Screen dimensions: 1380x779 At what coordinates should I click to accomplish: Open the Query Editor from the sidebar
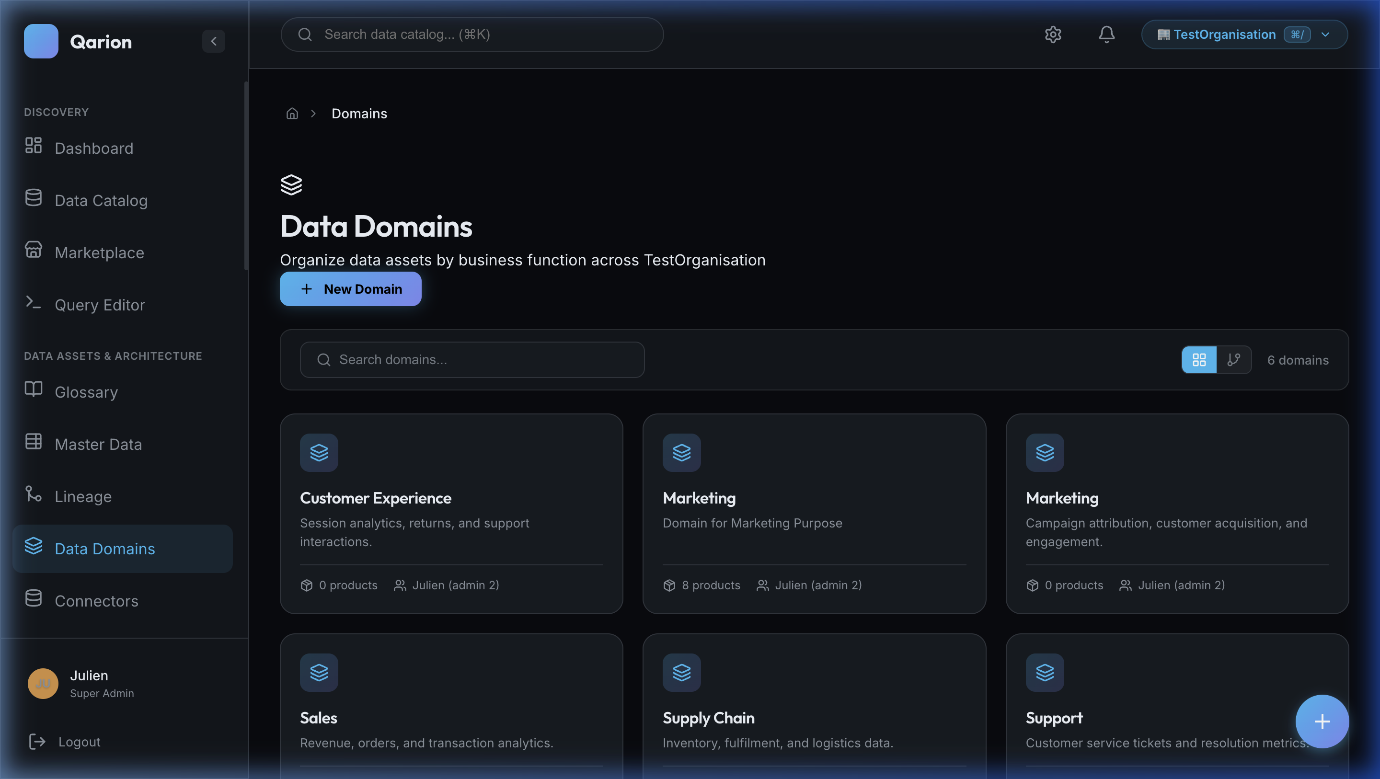click(100, 304)
